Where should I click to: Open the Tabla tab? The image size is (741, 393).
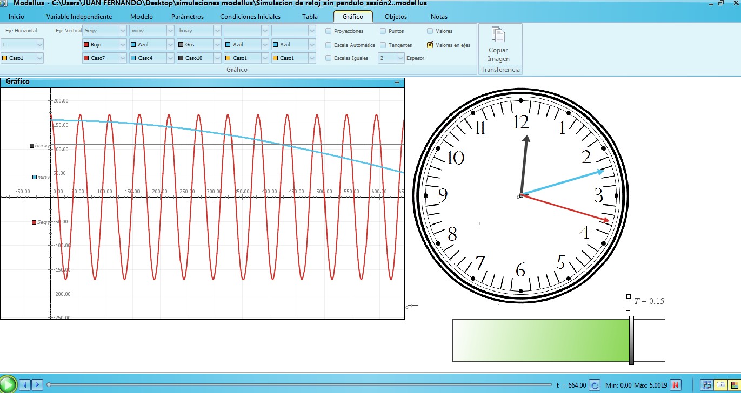[x=310, y=17]
